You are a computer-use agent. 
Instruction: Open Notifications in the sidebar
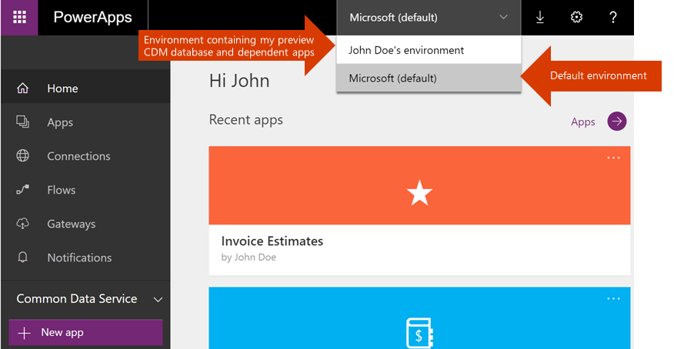(x=85, y=258)
